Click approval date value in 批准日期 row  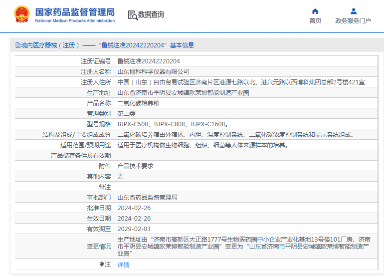pyautogui.click(x=134, y=208)
